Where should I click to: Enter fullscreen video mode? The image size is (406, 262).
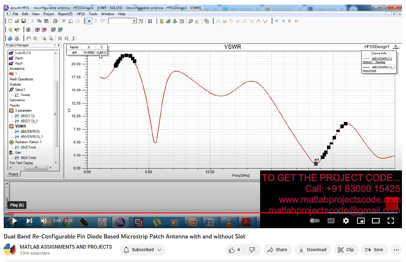click(391, 221)
